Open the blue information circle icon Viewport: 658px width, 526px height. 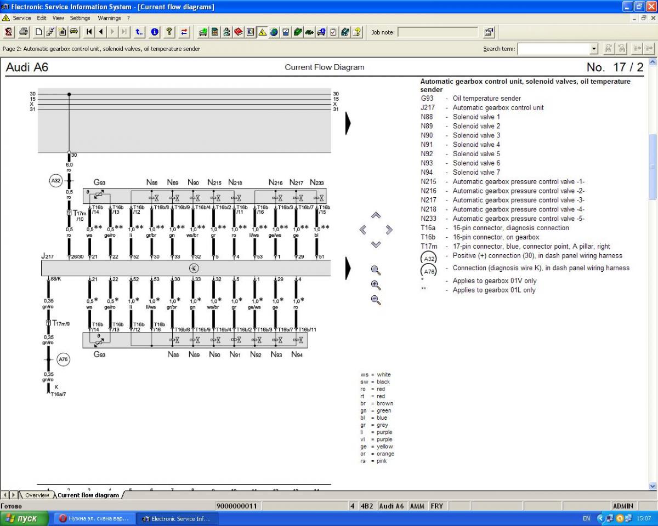[155, 32]
